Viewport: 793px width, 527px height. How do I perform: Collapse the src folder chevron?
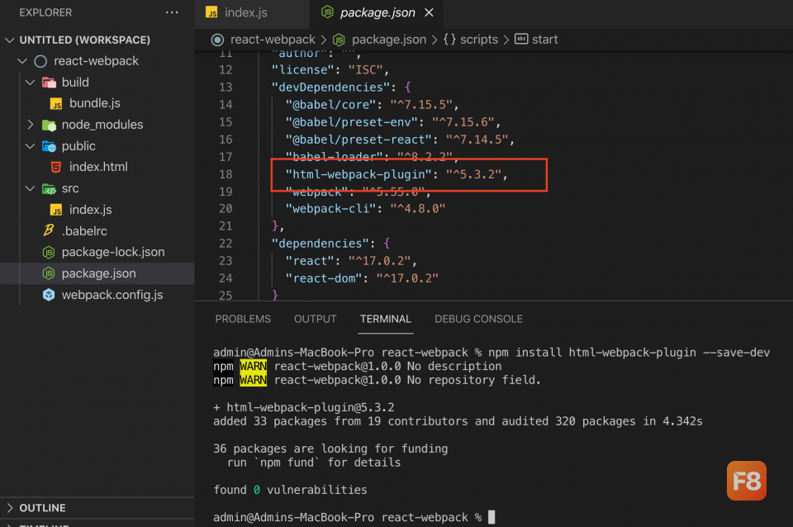pyautogui.click(x=31, y=188)
